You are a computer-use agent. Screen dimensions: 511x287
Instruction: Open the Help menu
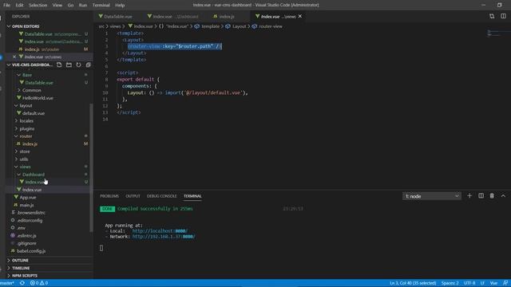point(120,6)
